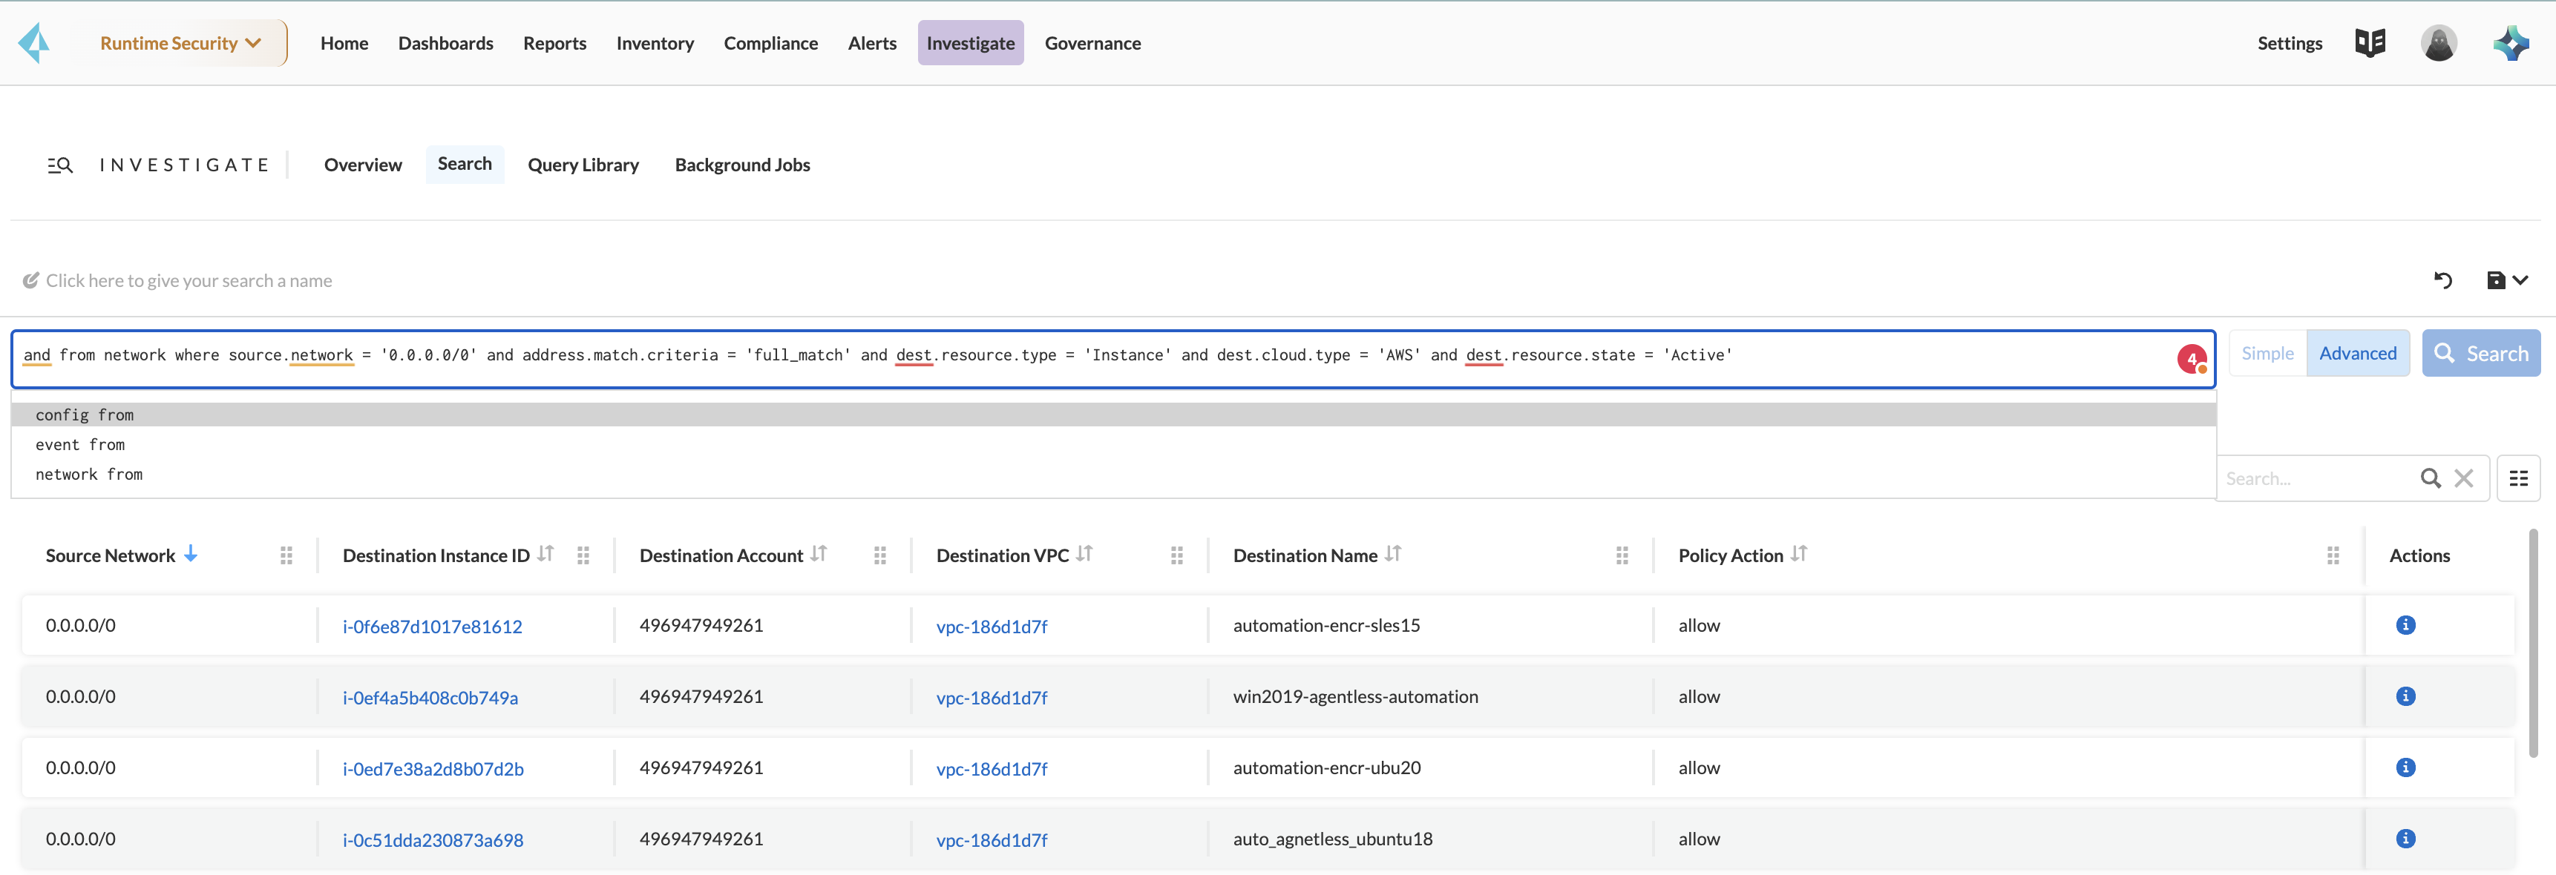View info for automation-encr-ubu20 row
The width and height of the screenshot is (2556, 875).
[x=2405, y=768]
